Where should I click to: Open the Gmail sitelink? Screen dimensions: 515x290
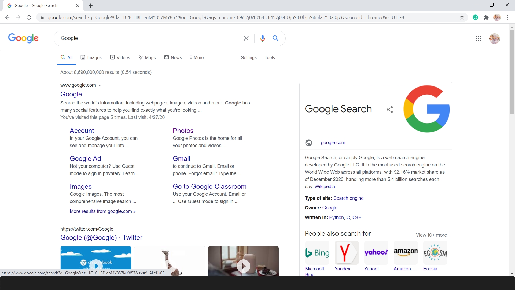click(181, 158)
